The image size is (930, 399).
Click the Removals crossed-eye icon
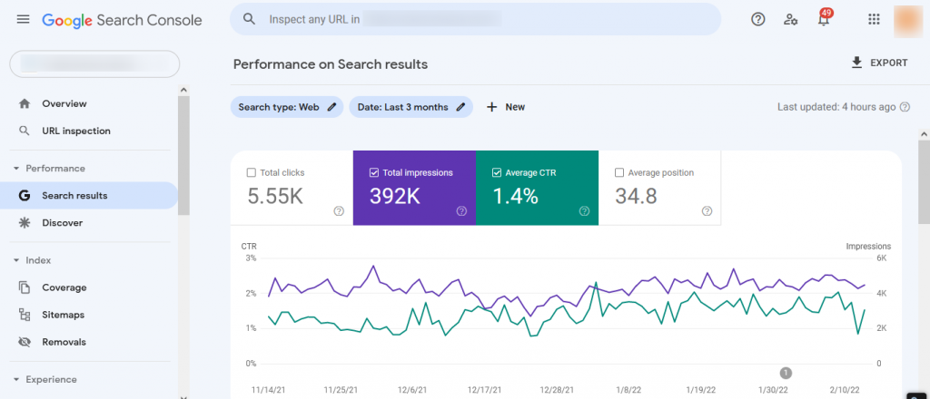25,342
